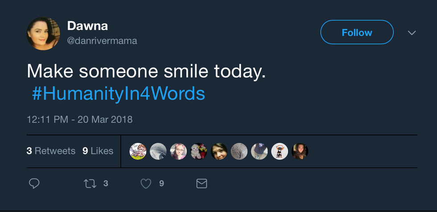Screen dimensions: 437x212
Task: Open the pink-haired liker avatar with glasses
Action: pyautogui.click(x=178, y=151)
